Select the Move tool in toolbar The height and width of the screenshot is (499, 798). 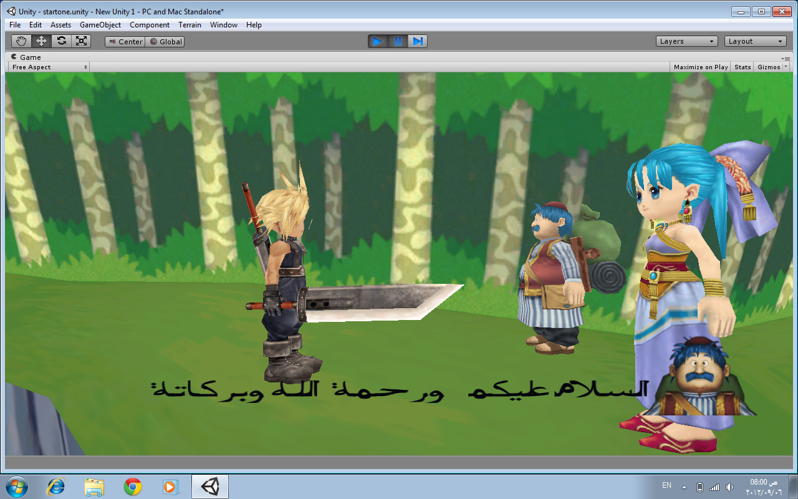pos(42,41)
